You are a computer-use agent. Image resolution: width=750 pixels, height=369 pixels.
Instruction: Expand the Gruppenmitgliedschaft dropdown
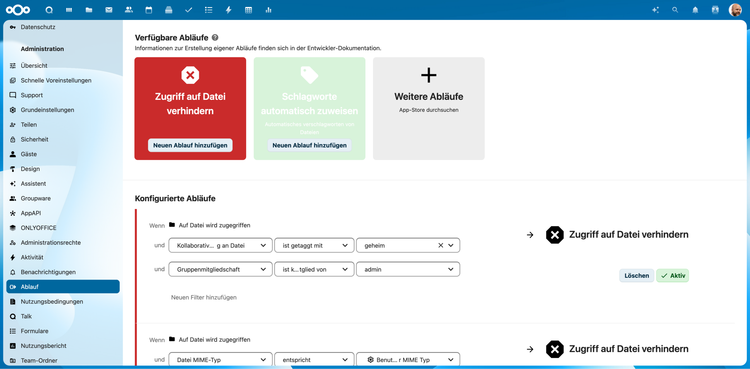click(x=220, y=269)
